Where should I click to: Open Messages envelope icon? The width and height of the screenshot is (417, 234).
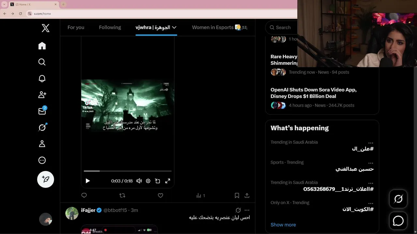point(42,111)
